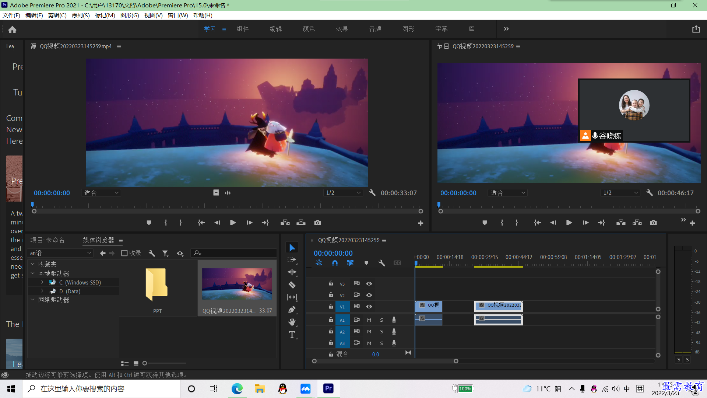This screenshot has width=707, height=398.
Task: Open the PPT folder
Action: click(x=157, y=284)
